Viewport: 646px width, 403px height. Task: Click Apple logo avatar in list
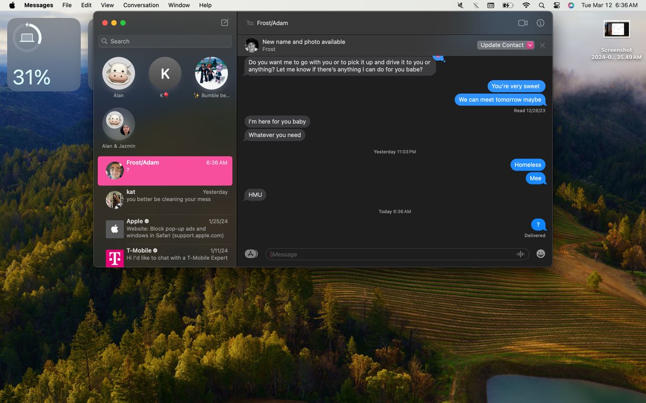tap(115, 229)
